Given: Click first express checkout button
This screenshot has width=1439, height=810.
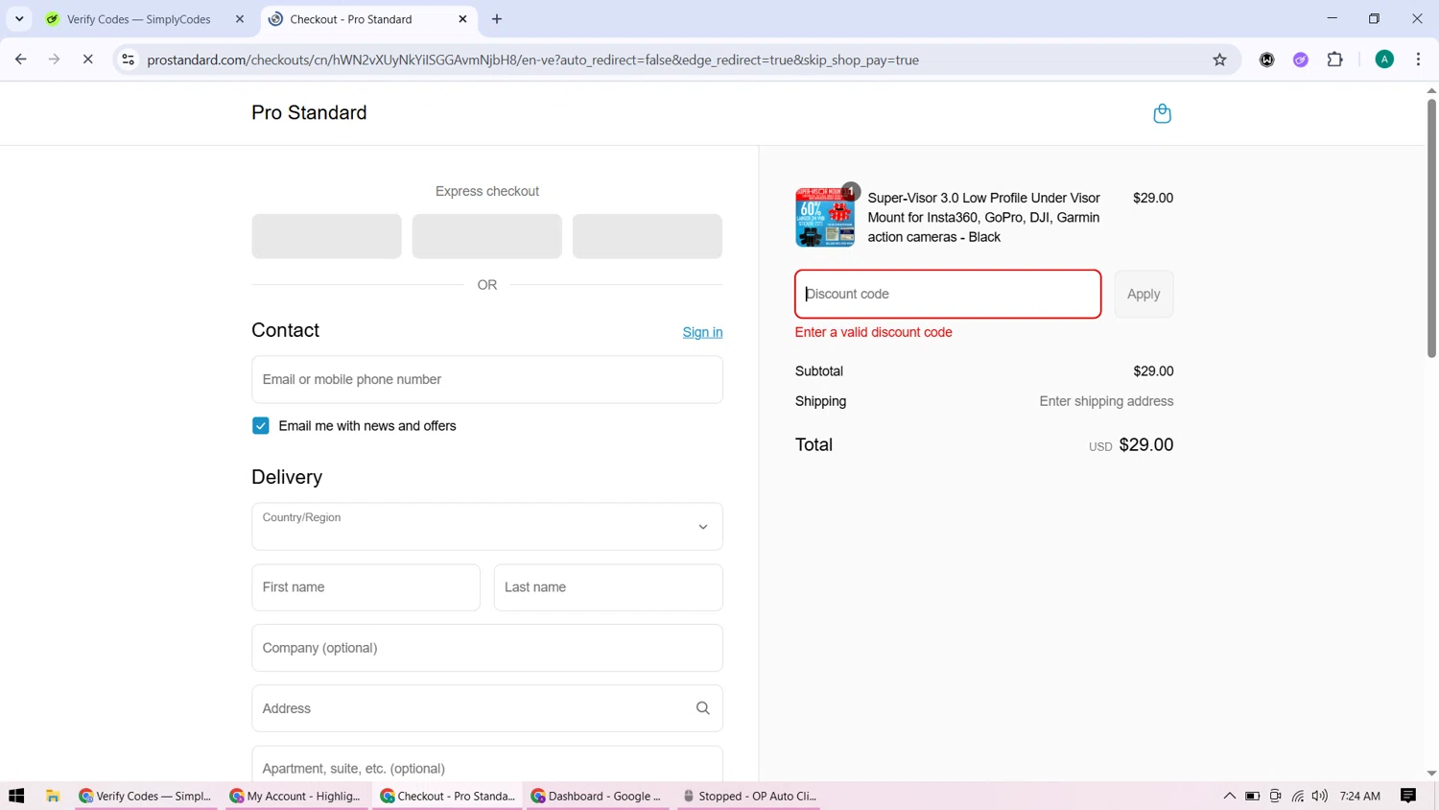Looking at the screenshot, I should pyautogui.click(x=326, y=236).
